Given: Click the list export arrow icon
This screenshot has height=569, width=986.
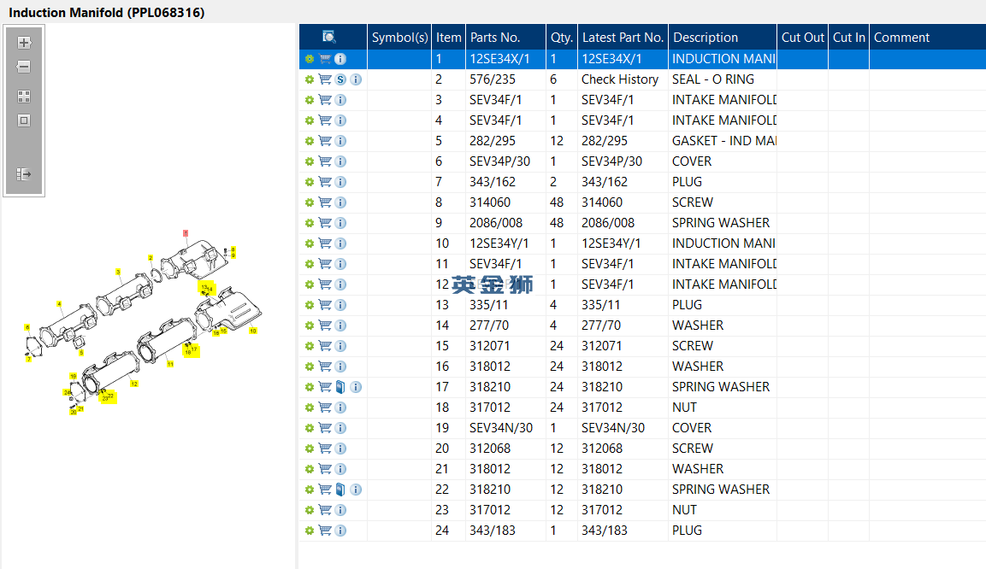Looking at the screenshot, I should [24, 174].
